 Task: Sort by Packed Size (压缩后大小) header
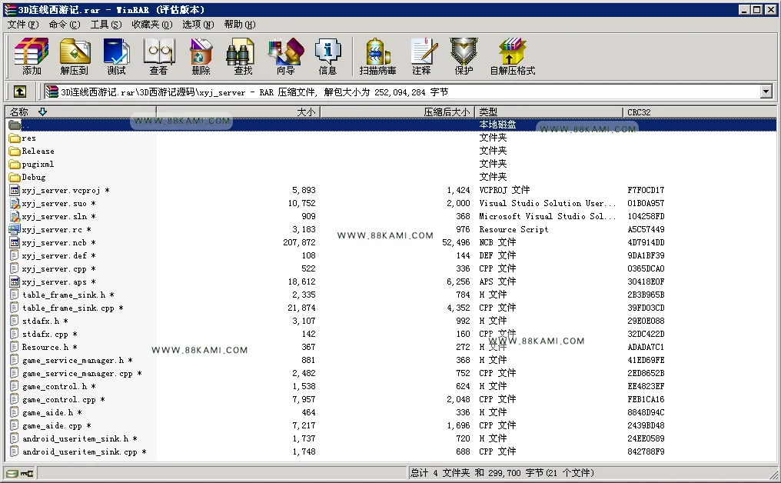397,112
